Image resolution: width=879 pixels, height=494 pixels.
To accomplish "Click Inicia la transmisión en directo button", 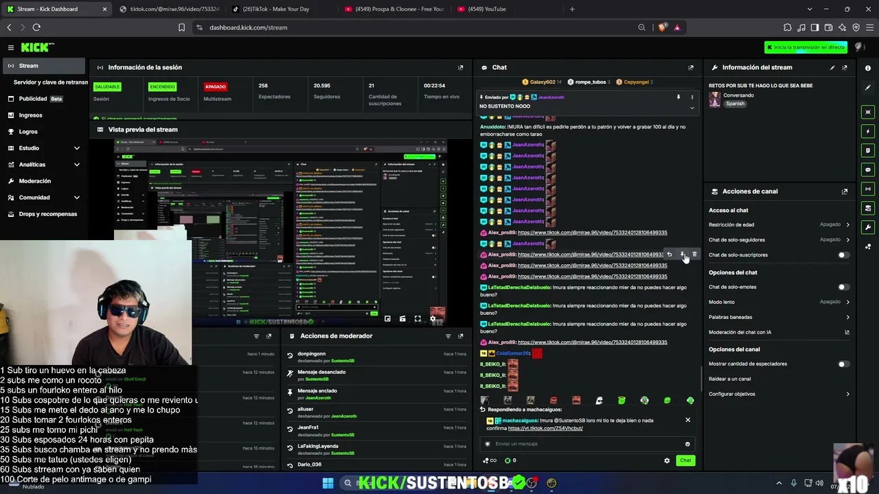I will 806,47.
